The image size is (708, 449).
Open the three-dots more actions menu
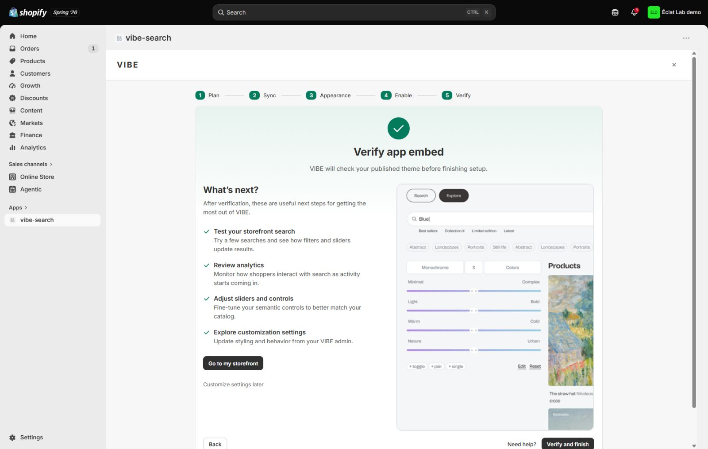pos(686,38)
